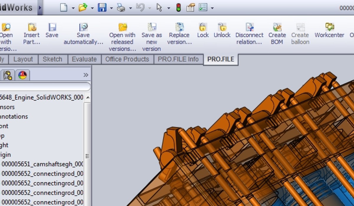Viewport: 354px width, 206px height.
Task: Open the PRO.FILE Info tab
Action: click(x=178, y=59)
